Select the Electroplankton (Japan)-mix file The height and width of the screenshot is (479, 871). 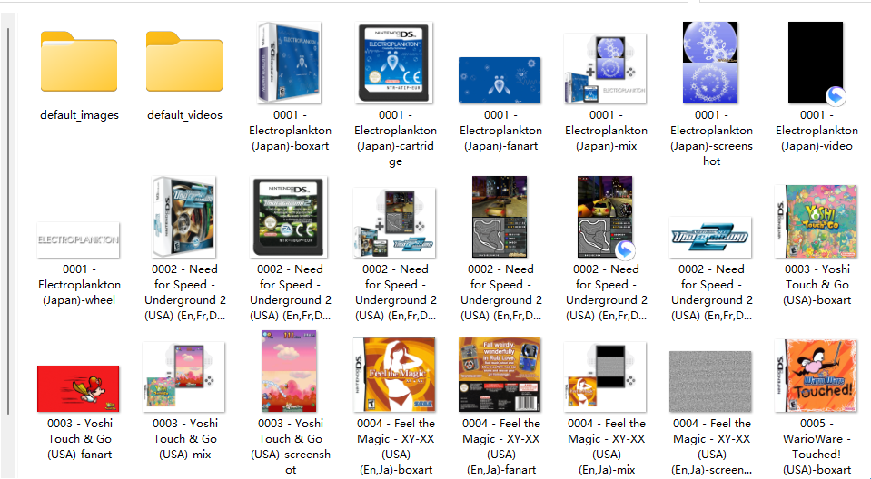(x=605, y=69)
